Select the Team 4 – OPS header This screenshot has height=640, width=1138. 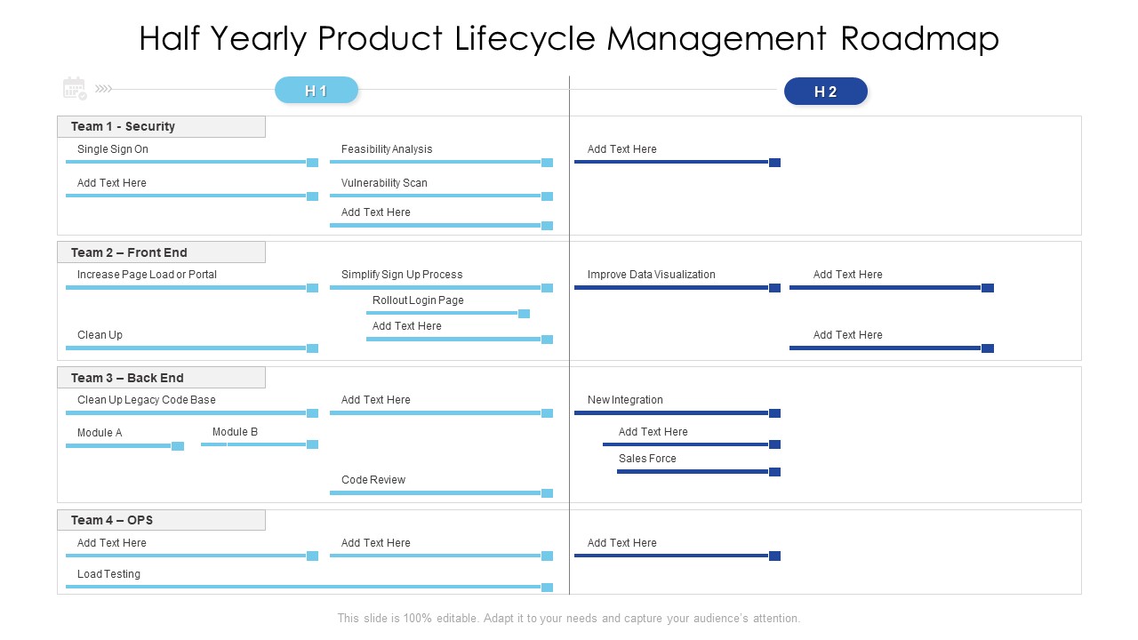(x=161, y=520)
